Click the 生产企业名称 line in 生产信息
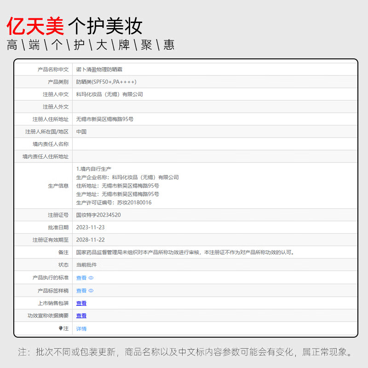The height and width of the screenshot is (368, 368). (127, 178)
